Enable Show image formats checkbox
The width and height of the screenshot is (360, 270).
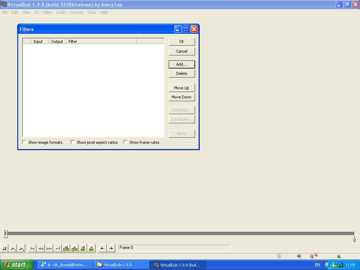[x=24, y=142]
